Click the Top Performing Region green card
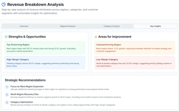The height and width of the screenshot is (111, 179). click(45, 48)
